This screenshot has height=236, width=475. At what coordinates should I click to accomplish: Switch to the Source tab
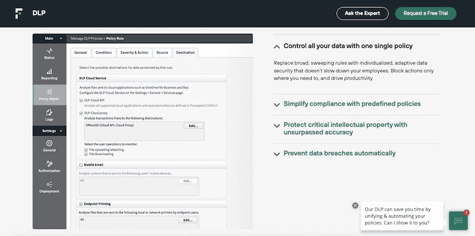coord(162,52)
